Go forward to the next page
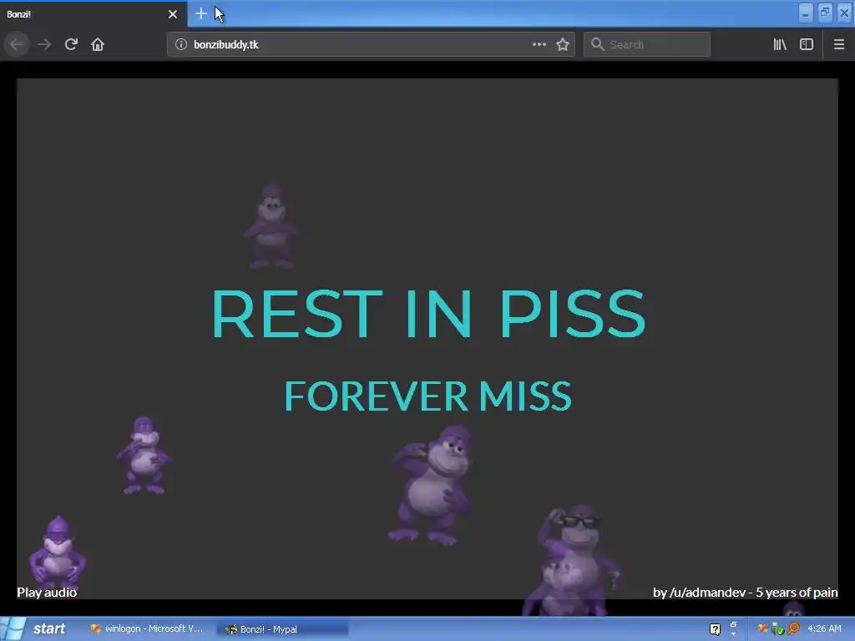Viewport: 855px width, 641px height. (44, 44)
